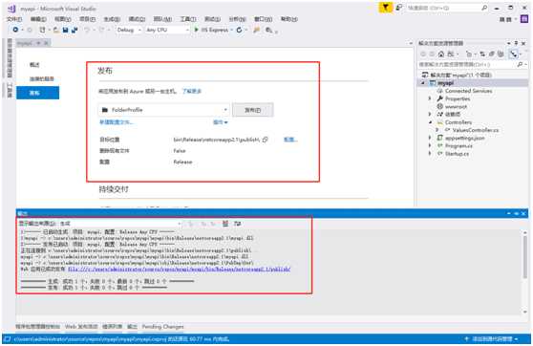The height and width of the screenshot is (346, 533).
Task: Click the magnifier icon in Quick Launch box
Action: [484, 8]
